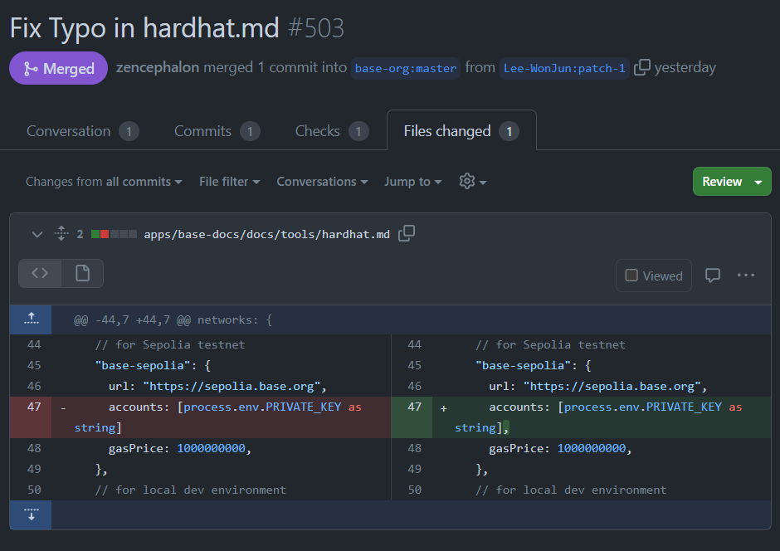The height and width of the screenshot is (551, 780).
Task: Expand all lines icon beside file path
Action: (x=61, y=233)
